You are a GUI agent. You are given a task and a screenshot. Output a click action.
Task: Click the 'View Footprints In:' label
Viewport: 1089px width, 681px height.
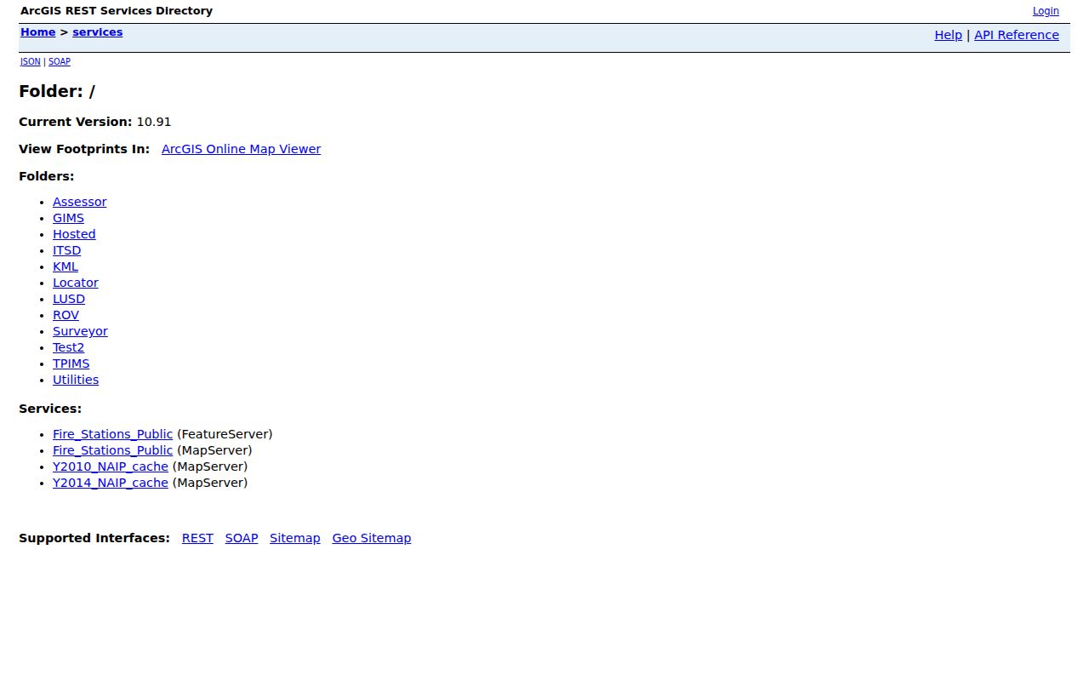pos(84,149)
